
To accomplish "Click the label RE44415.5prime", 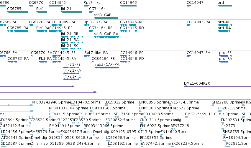I will (x=64, y=114).
